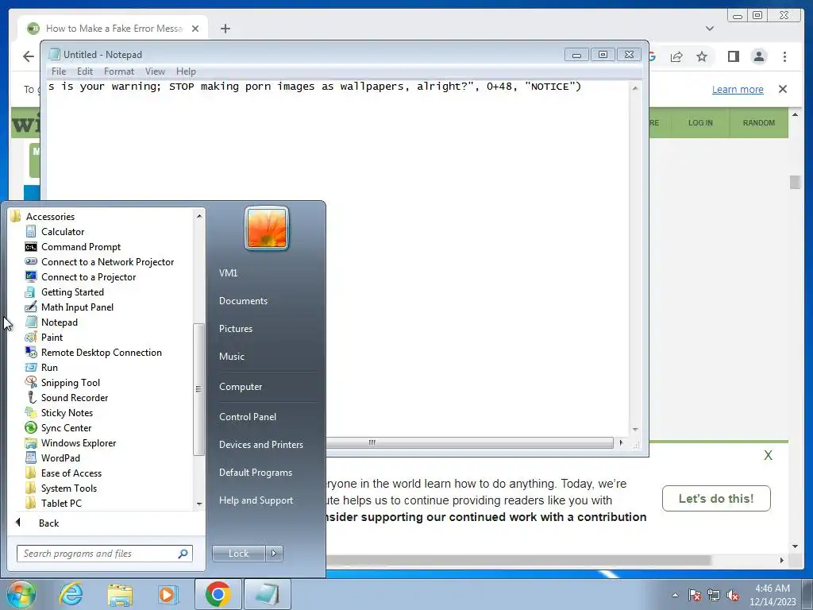Select the wikiHow Fake Error Message tab
This screenshot has height=610, width=813.
[x=113, y=29]
